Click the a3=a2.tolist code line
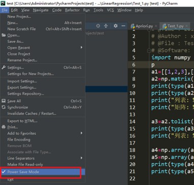Viewport: 194px width, 185px height. (173, 122)
